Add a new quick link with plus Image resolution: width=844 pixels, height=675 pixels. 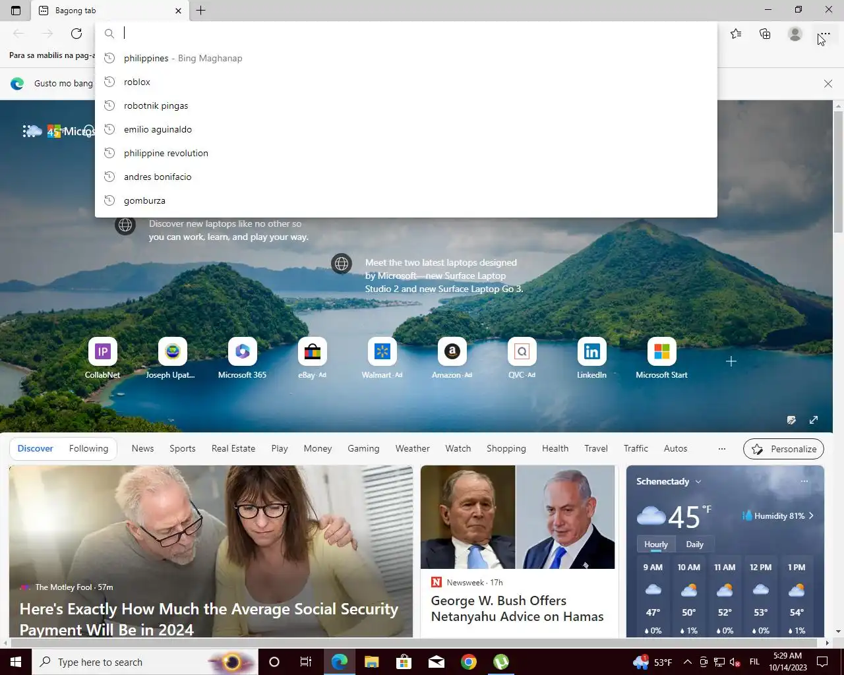pyautogui.click(x=731, y=361)
